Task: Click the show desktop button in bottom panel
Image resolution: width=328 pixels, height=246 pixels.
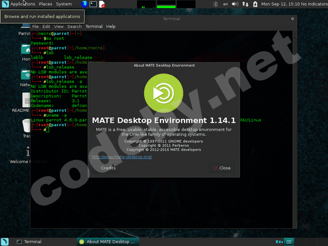Action: click(5, 242)
